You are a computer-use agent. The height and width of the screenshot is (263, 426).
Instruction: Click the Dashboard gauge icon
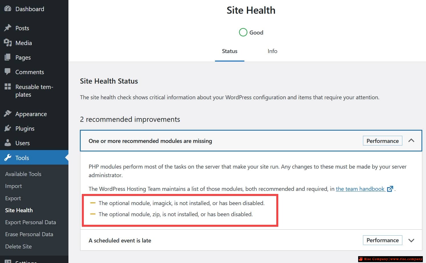point(8,9)
